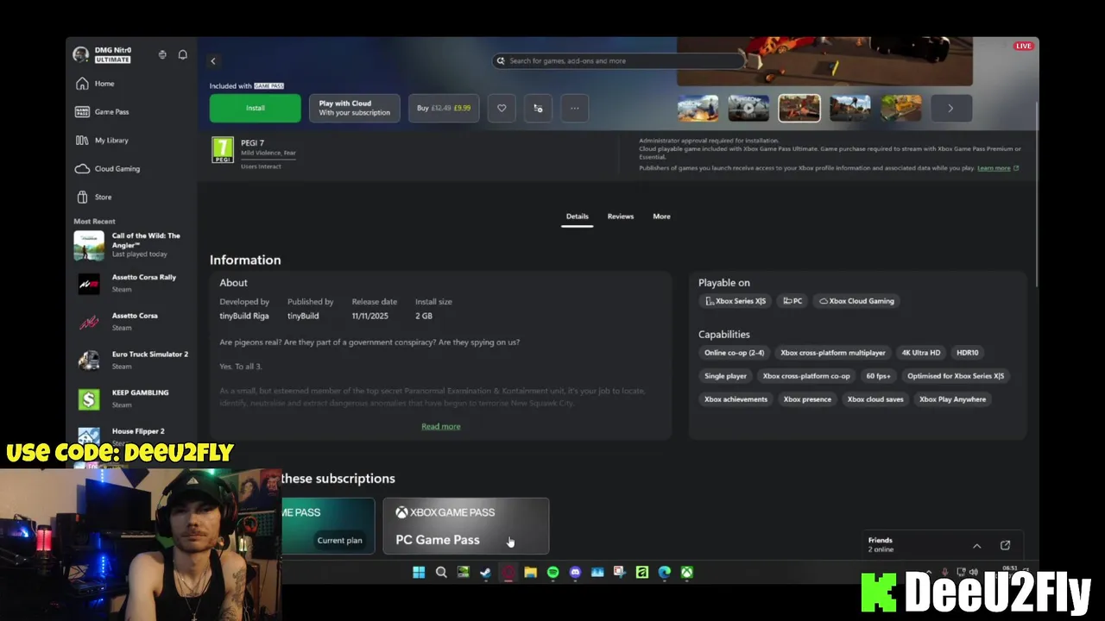The height and width of the screenshot is (621, 1105).
Task: Open Steam from the taskbar
Action: (486, 572)
